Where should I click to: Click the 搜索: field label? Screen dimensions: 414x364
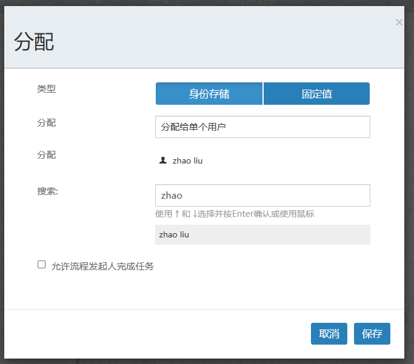pyautogui.click(x=48, y=191)
